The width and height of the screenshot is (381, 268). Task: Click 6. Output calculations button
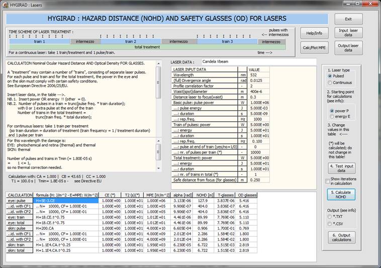(x=341, y=237)
